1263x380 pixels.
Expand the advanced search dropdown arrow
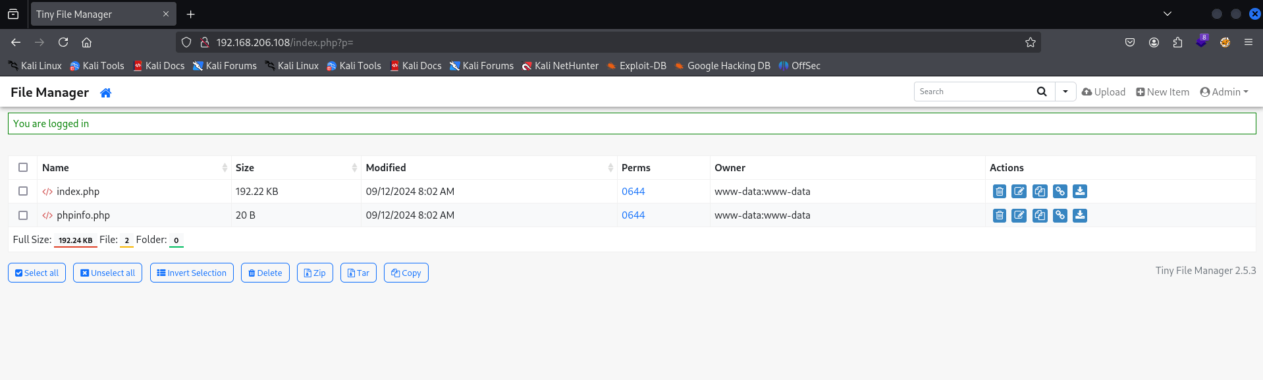1065,92
